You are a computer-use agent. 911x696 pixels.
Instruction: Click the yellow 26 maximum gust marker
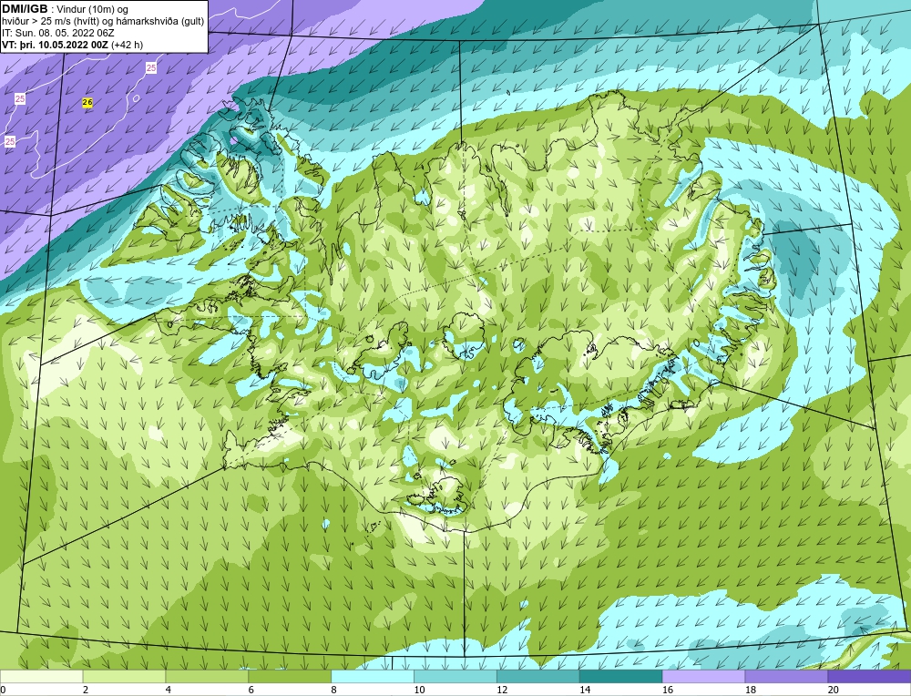(87, 102)
